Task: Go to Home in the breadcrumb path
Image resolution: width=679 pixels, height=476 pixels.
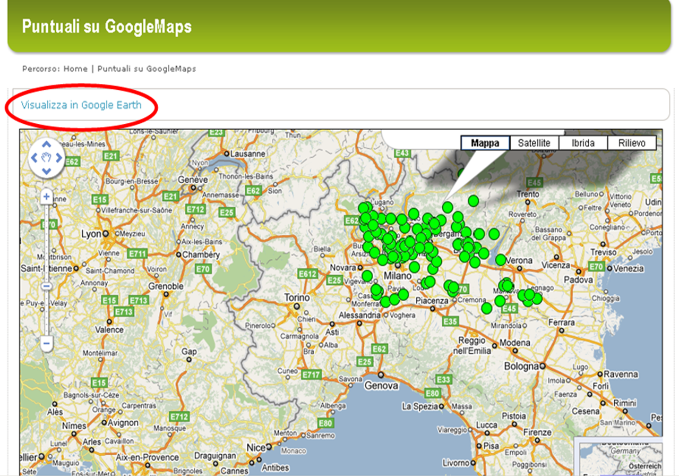Action: 75,69
